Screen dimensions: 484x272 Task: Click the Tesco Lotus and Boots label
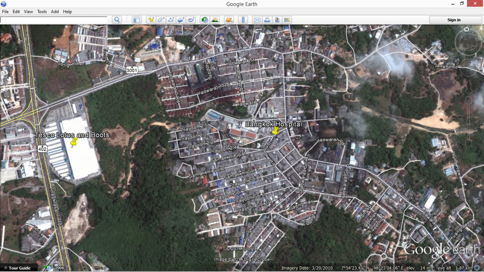point(72,135)
